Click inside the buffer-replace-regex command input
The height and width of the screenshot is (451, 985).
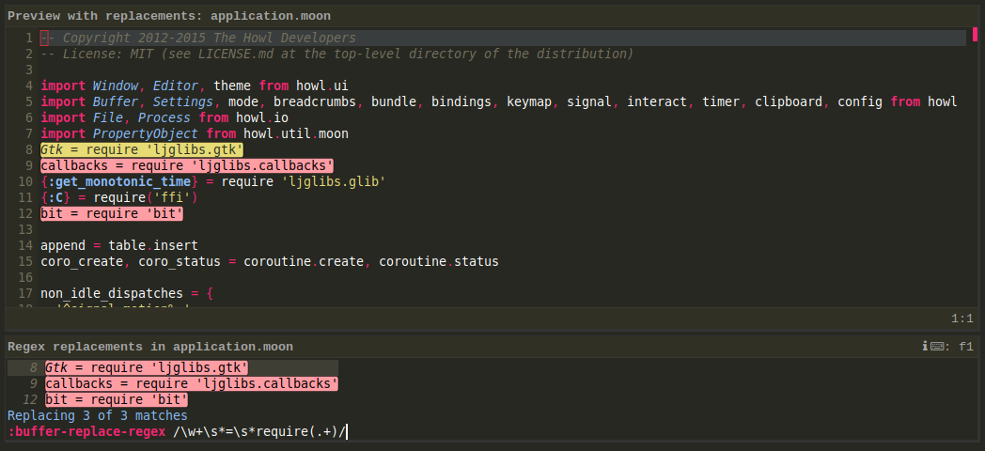(259, 431)
